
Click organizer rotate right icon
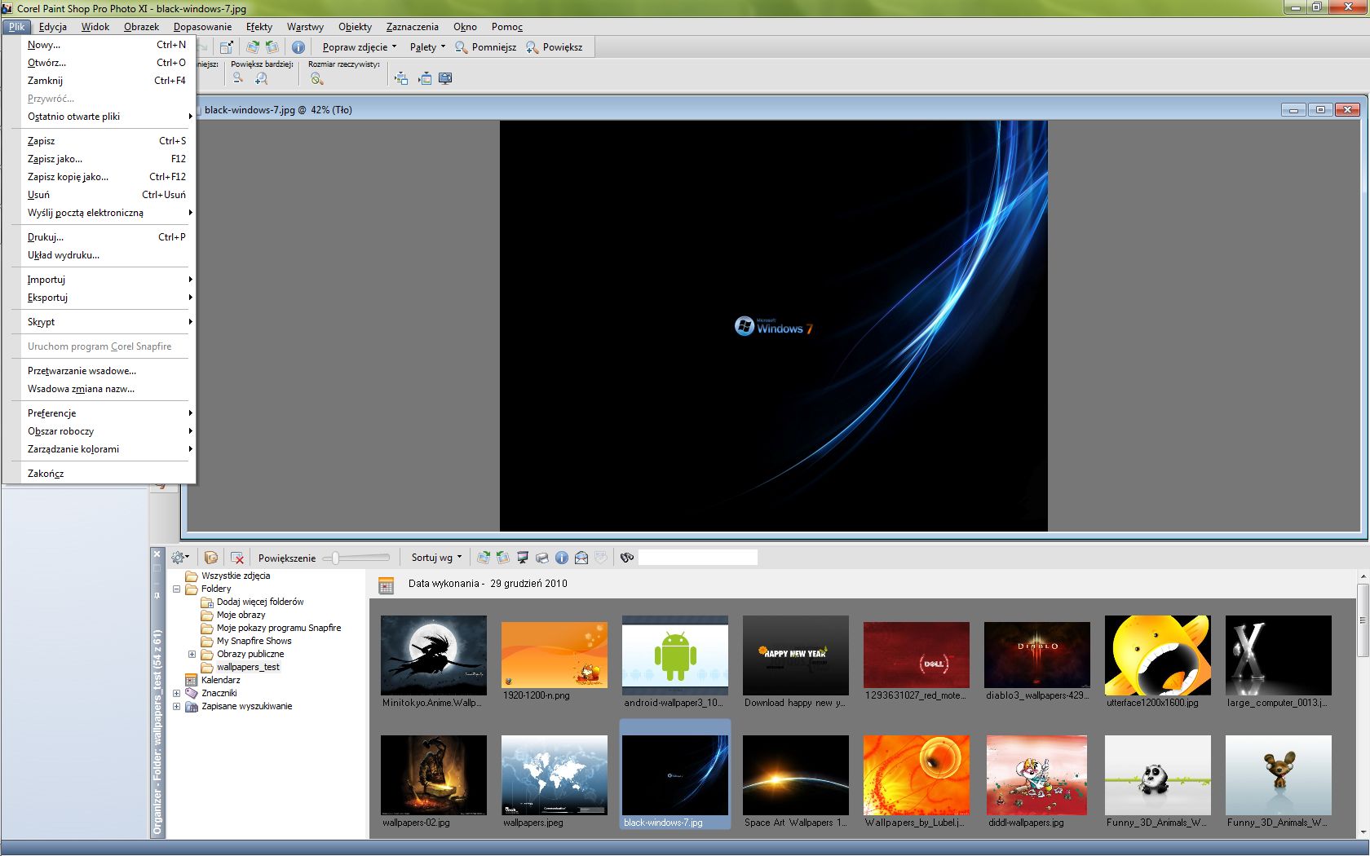(484, 558)
